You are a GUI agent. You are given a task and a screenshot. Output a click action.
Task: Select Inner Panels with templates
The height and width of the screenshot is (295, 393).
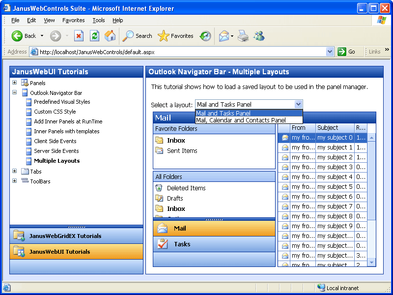point(67,131)
